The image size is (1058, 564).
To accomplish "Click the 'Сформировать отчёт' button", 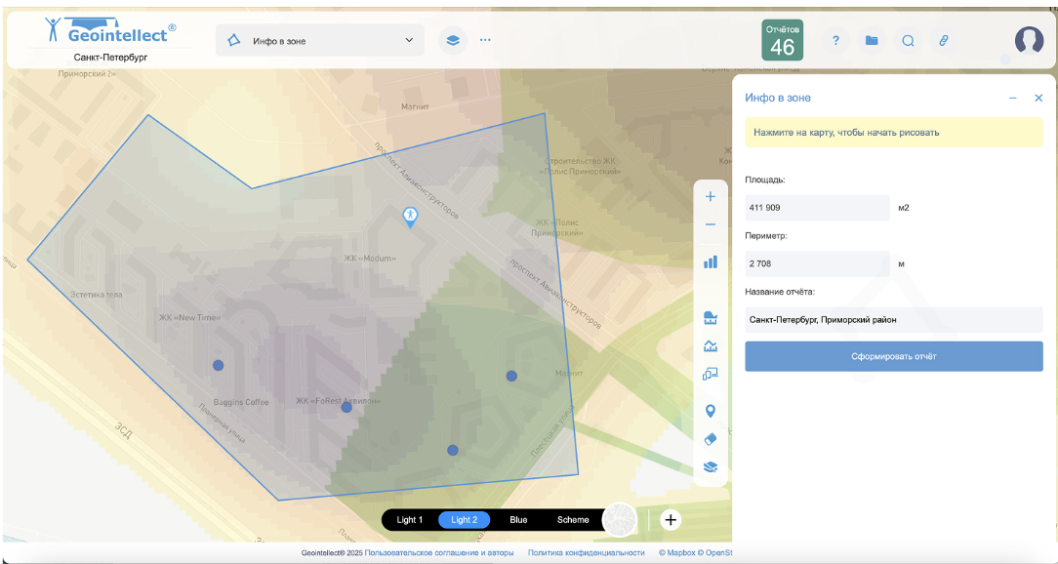I will click(x=893, y=356).
